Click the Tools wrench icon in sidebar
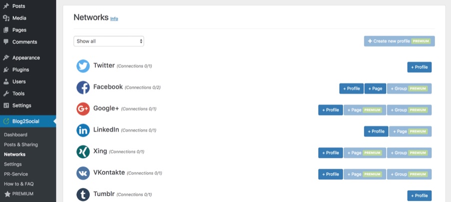Viewport: 451px width, 202px height. click(6, 94)
